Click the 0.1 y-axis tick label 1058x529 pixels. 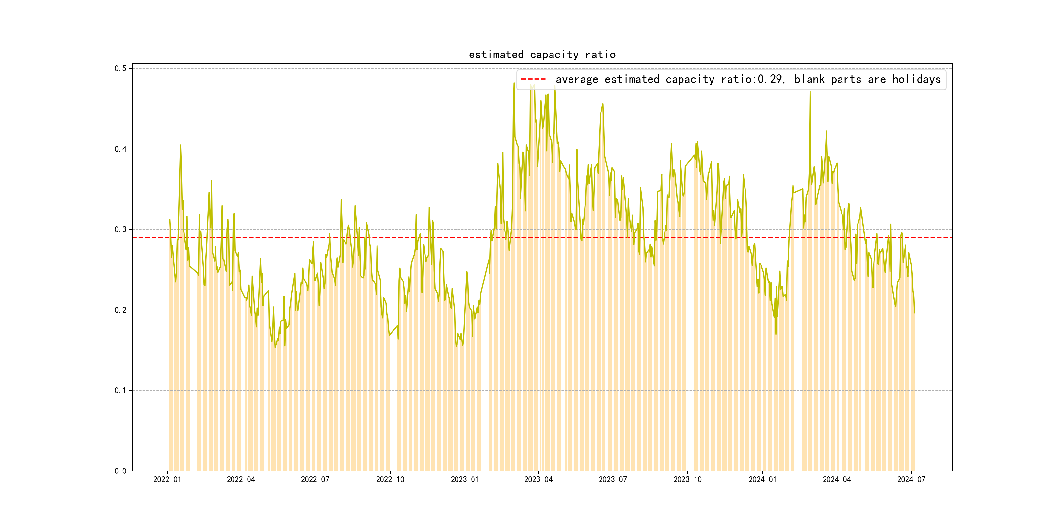120,390
